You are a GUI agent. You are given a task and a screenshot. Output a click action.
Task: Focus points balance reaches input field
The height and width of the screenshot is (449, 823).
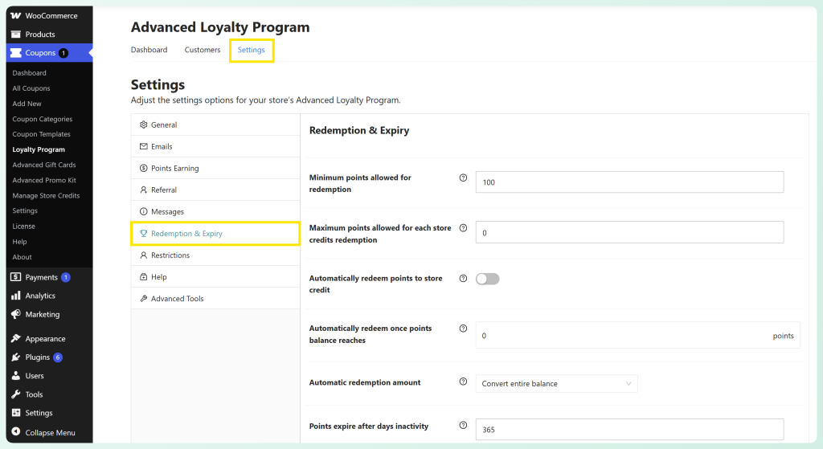(637, 335)
